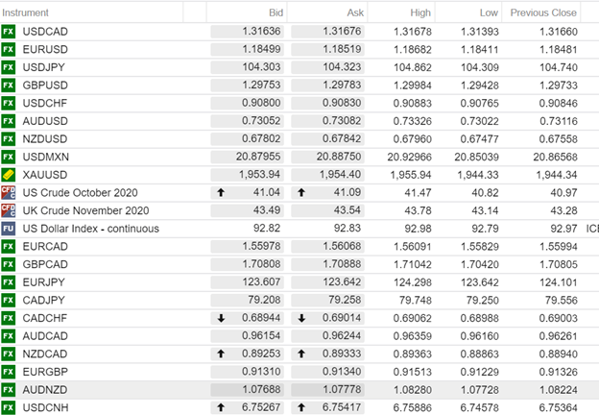
Task: Click the Ask column header
Action: 355,12
